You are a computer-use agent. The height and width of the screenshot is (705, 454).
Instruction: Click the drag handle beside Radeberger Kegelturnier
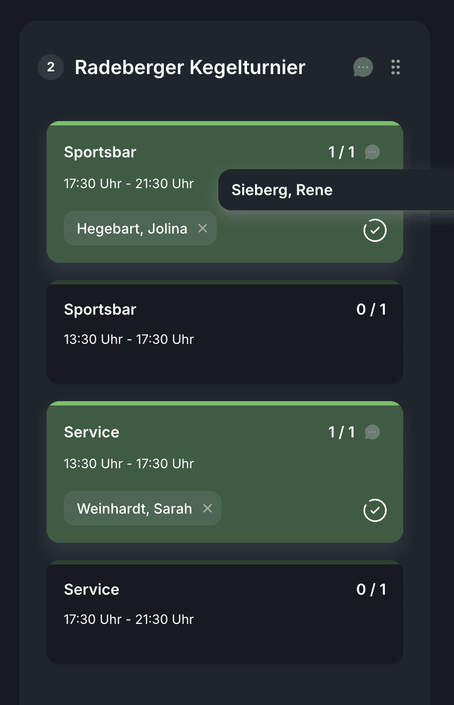(x=396, y=68)
